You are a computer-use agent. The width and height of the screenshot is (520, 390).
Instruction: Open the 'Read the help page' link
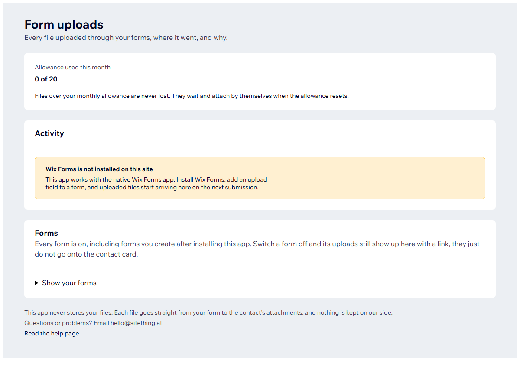52,334
